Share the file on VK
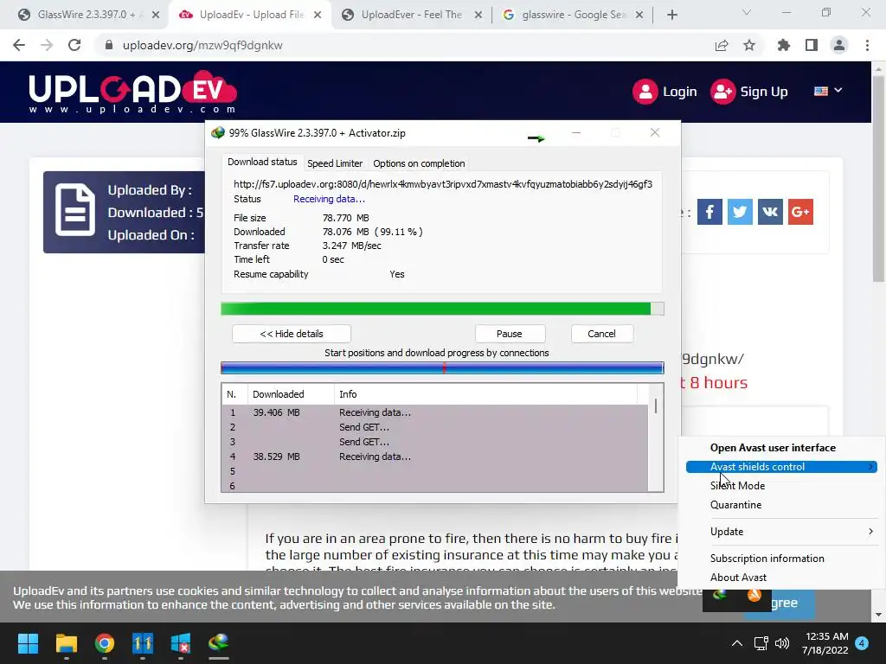886x664 pixels. 770,212
